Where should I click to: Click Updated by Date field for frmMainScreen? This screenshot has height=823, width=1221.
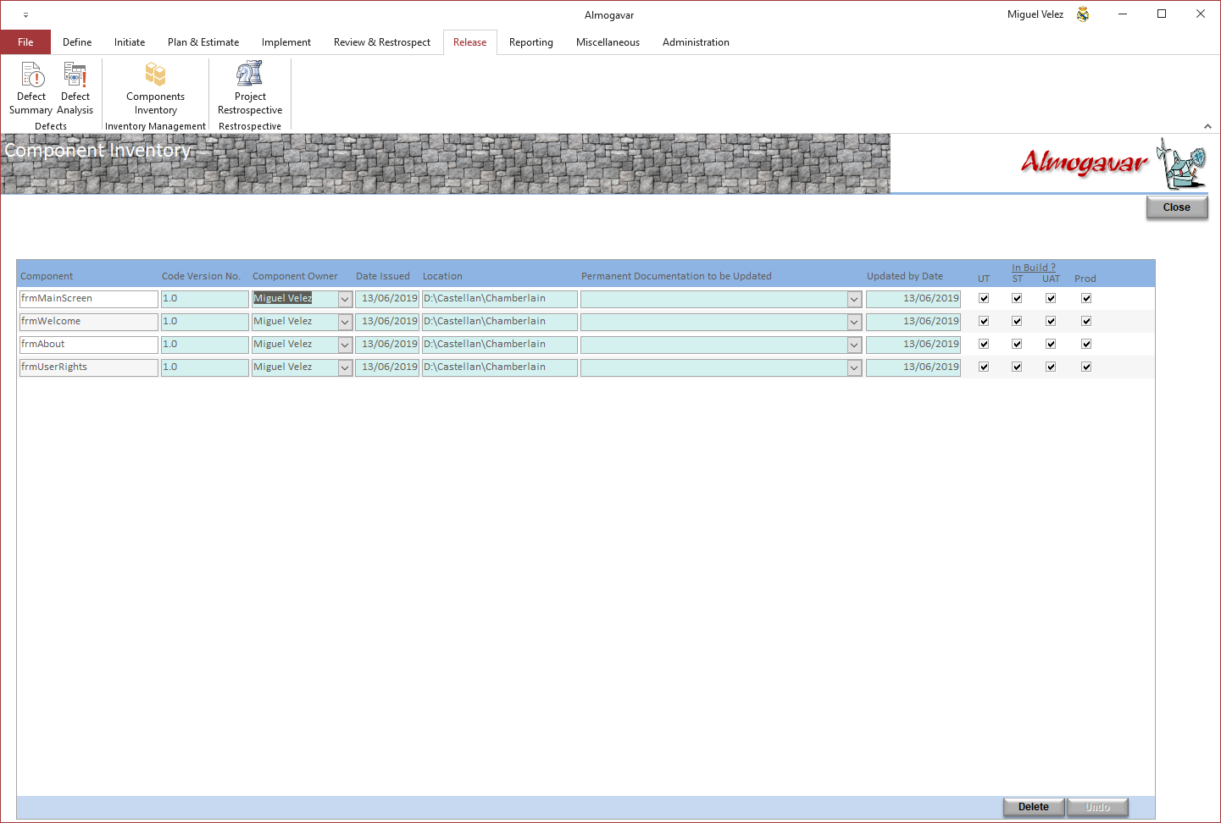coord(913,299)
